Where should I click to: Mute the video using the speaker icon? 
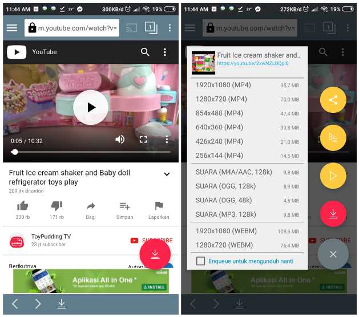click(120, 139)
